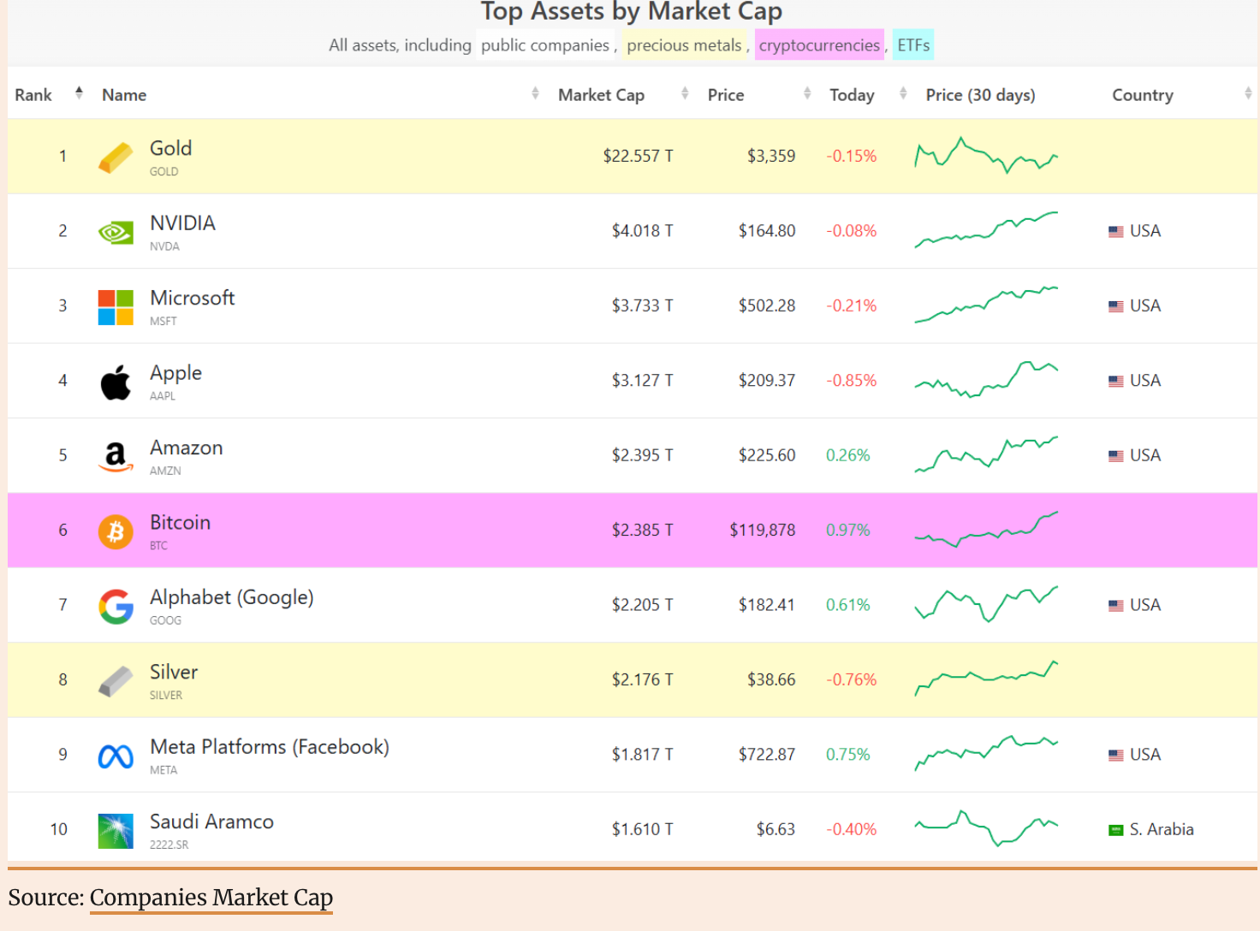This screenshot has height=931, width=1260.
Task: Open the Silver asset page
Action: [174, 673]
